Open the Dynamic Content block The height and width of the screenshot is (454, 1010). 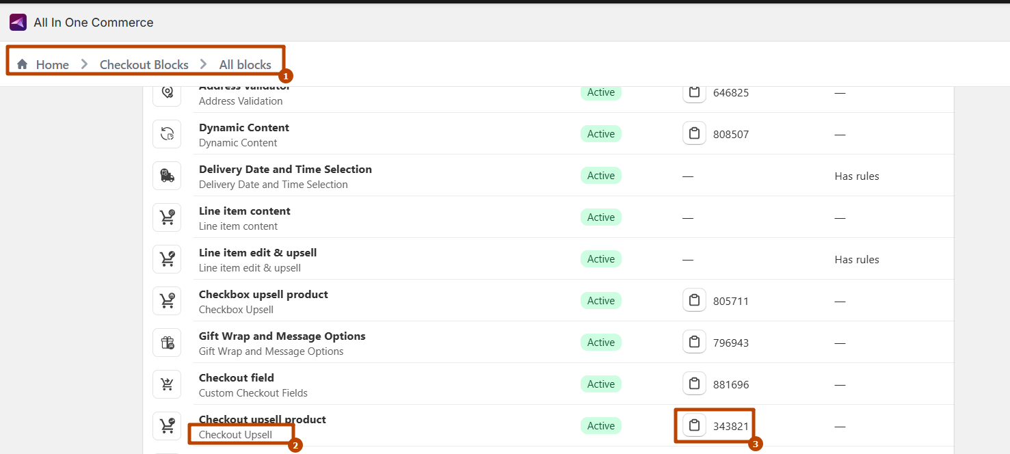click(x=243, y=128)
